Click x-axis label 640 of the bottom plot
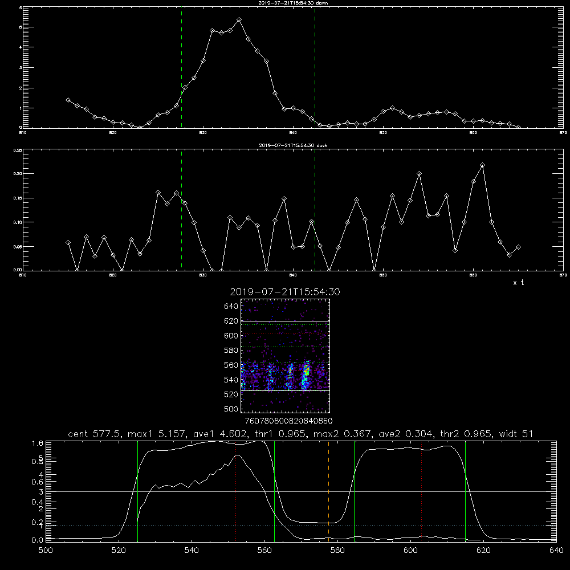This screenshot has height=570, width=570. pyautogui.click(x=556, y=550)
